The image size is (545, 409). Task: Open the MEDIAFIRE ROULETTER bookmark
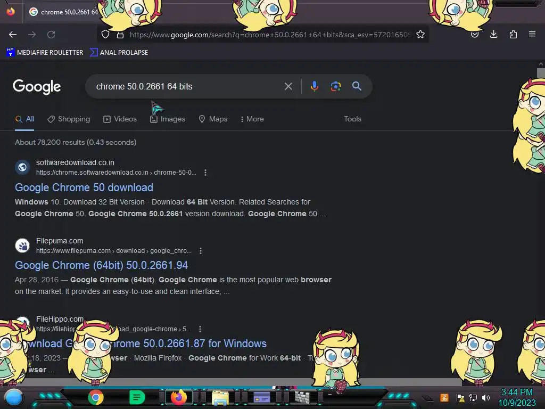pyautogui.click(x=45, y=53)
